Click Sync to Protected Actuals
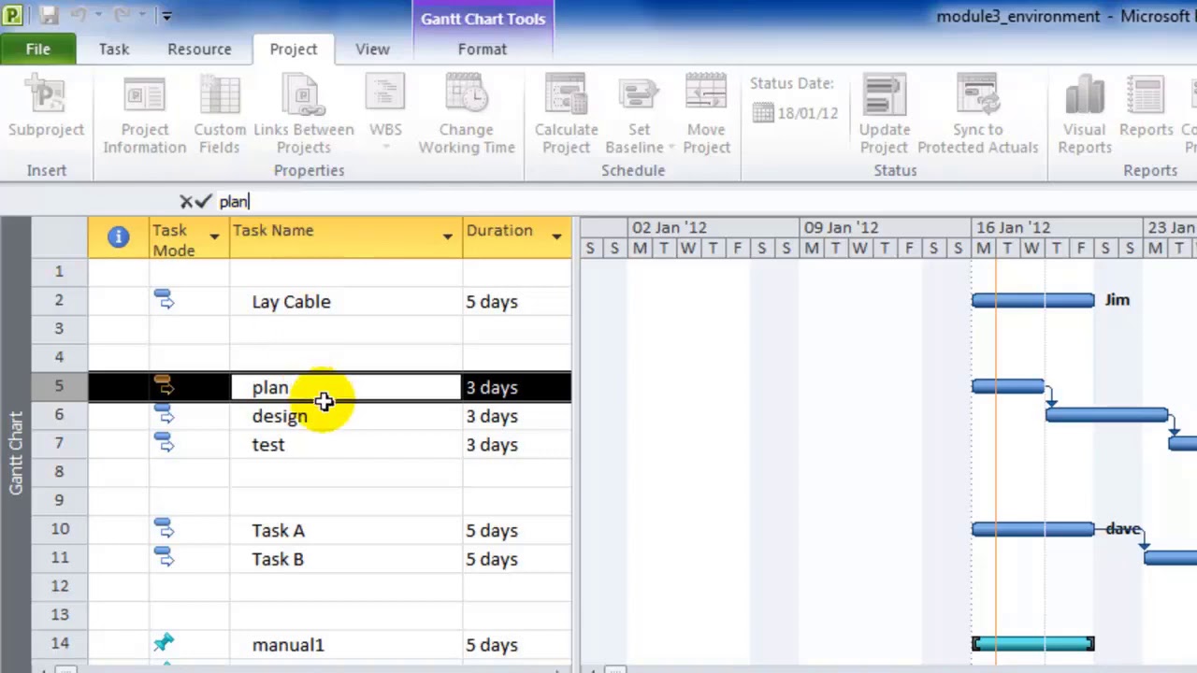 (977, 114)
